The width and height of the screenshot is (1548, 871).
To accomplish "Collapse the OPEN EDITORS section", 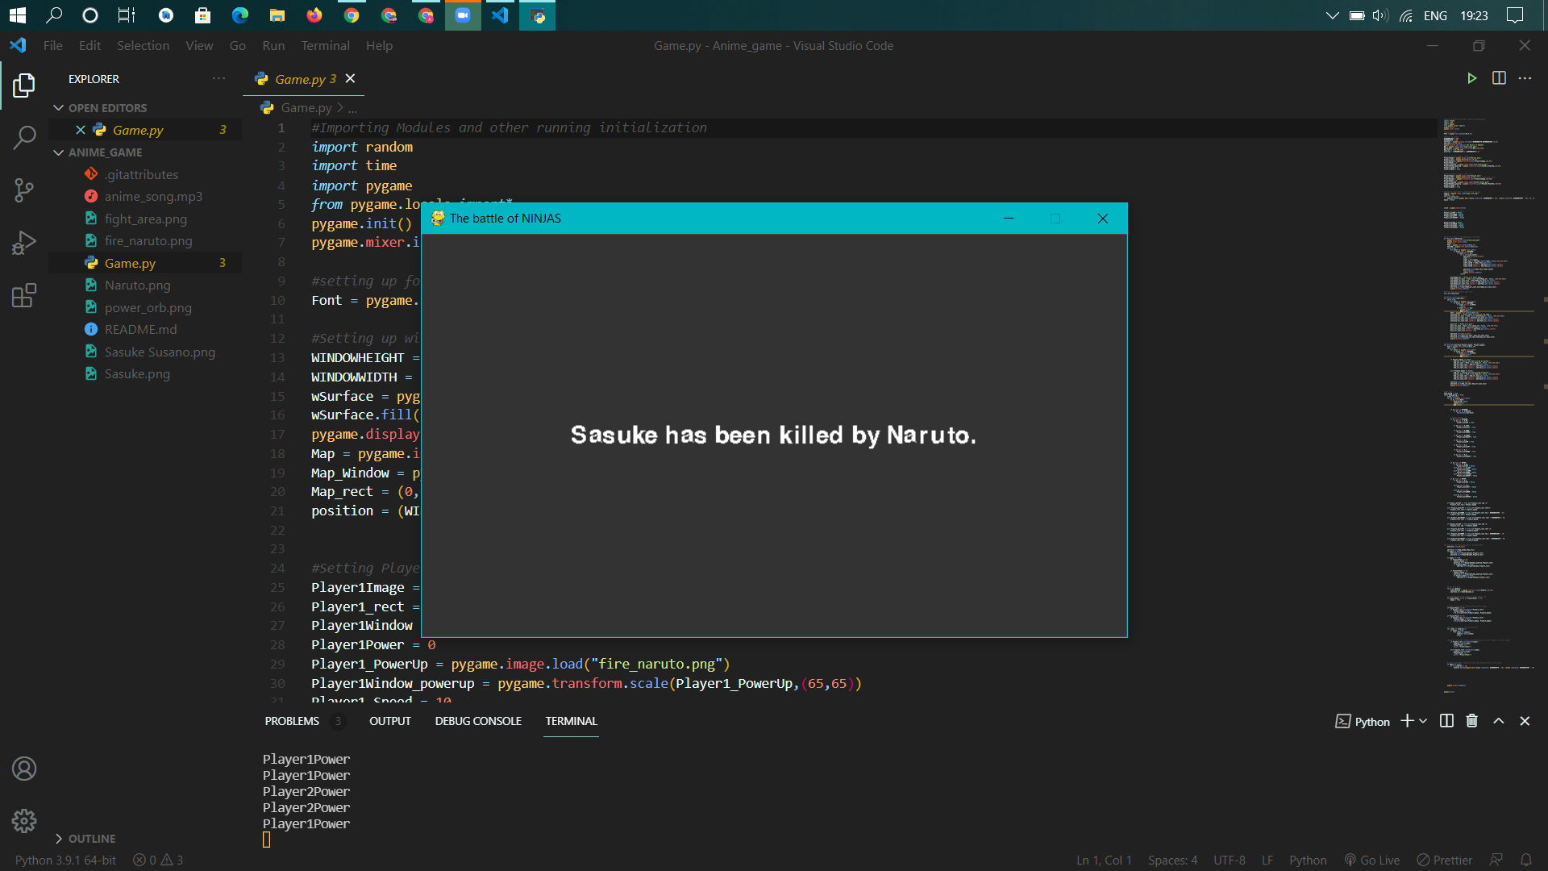I will [x=58, y=108].
